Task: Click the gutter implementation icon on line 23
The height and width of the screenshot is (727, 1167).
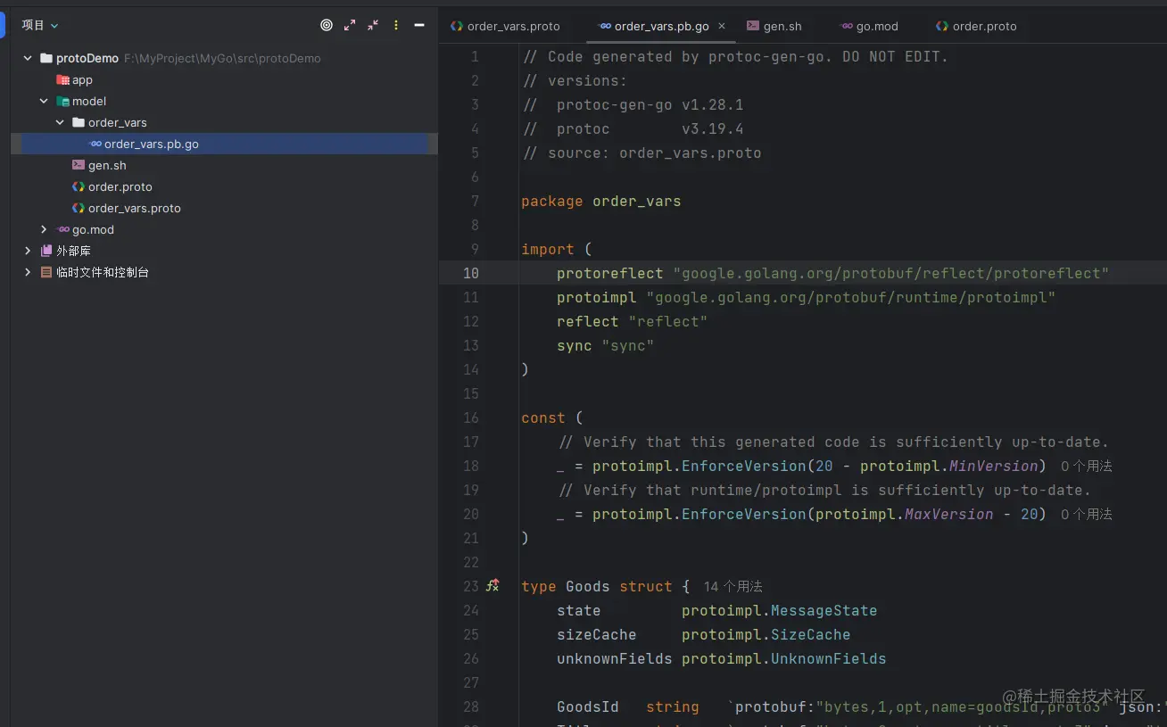Action: click(x=492, y=586)
